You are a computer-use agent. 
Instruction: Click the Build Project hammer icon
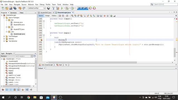pyautogui.click(x=53, y=8)
